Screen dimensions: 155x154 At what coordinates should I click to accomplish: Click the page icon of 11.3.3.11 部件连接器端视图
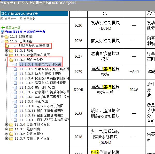coord(16,111)
